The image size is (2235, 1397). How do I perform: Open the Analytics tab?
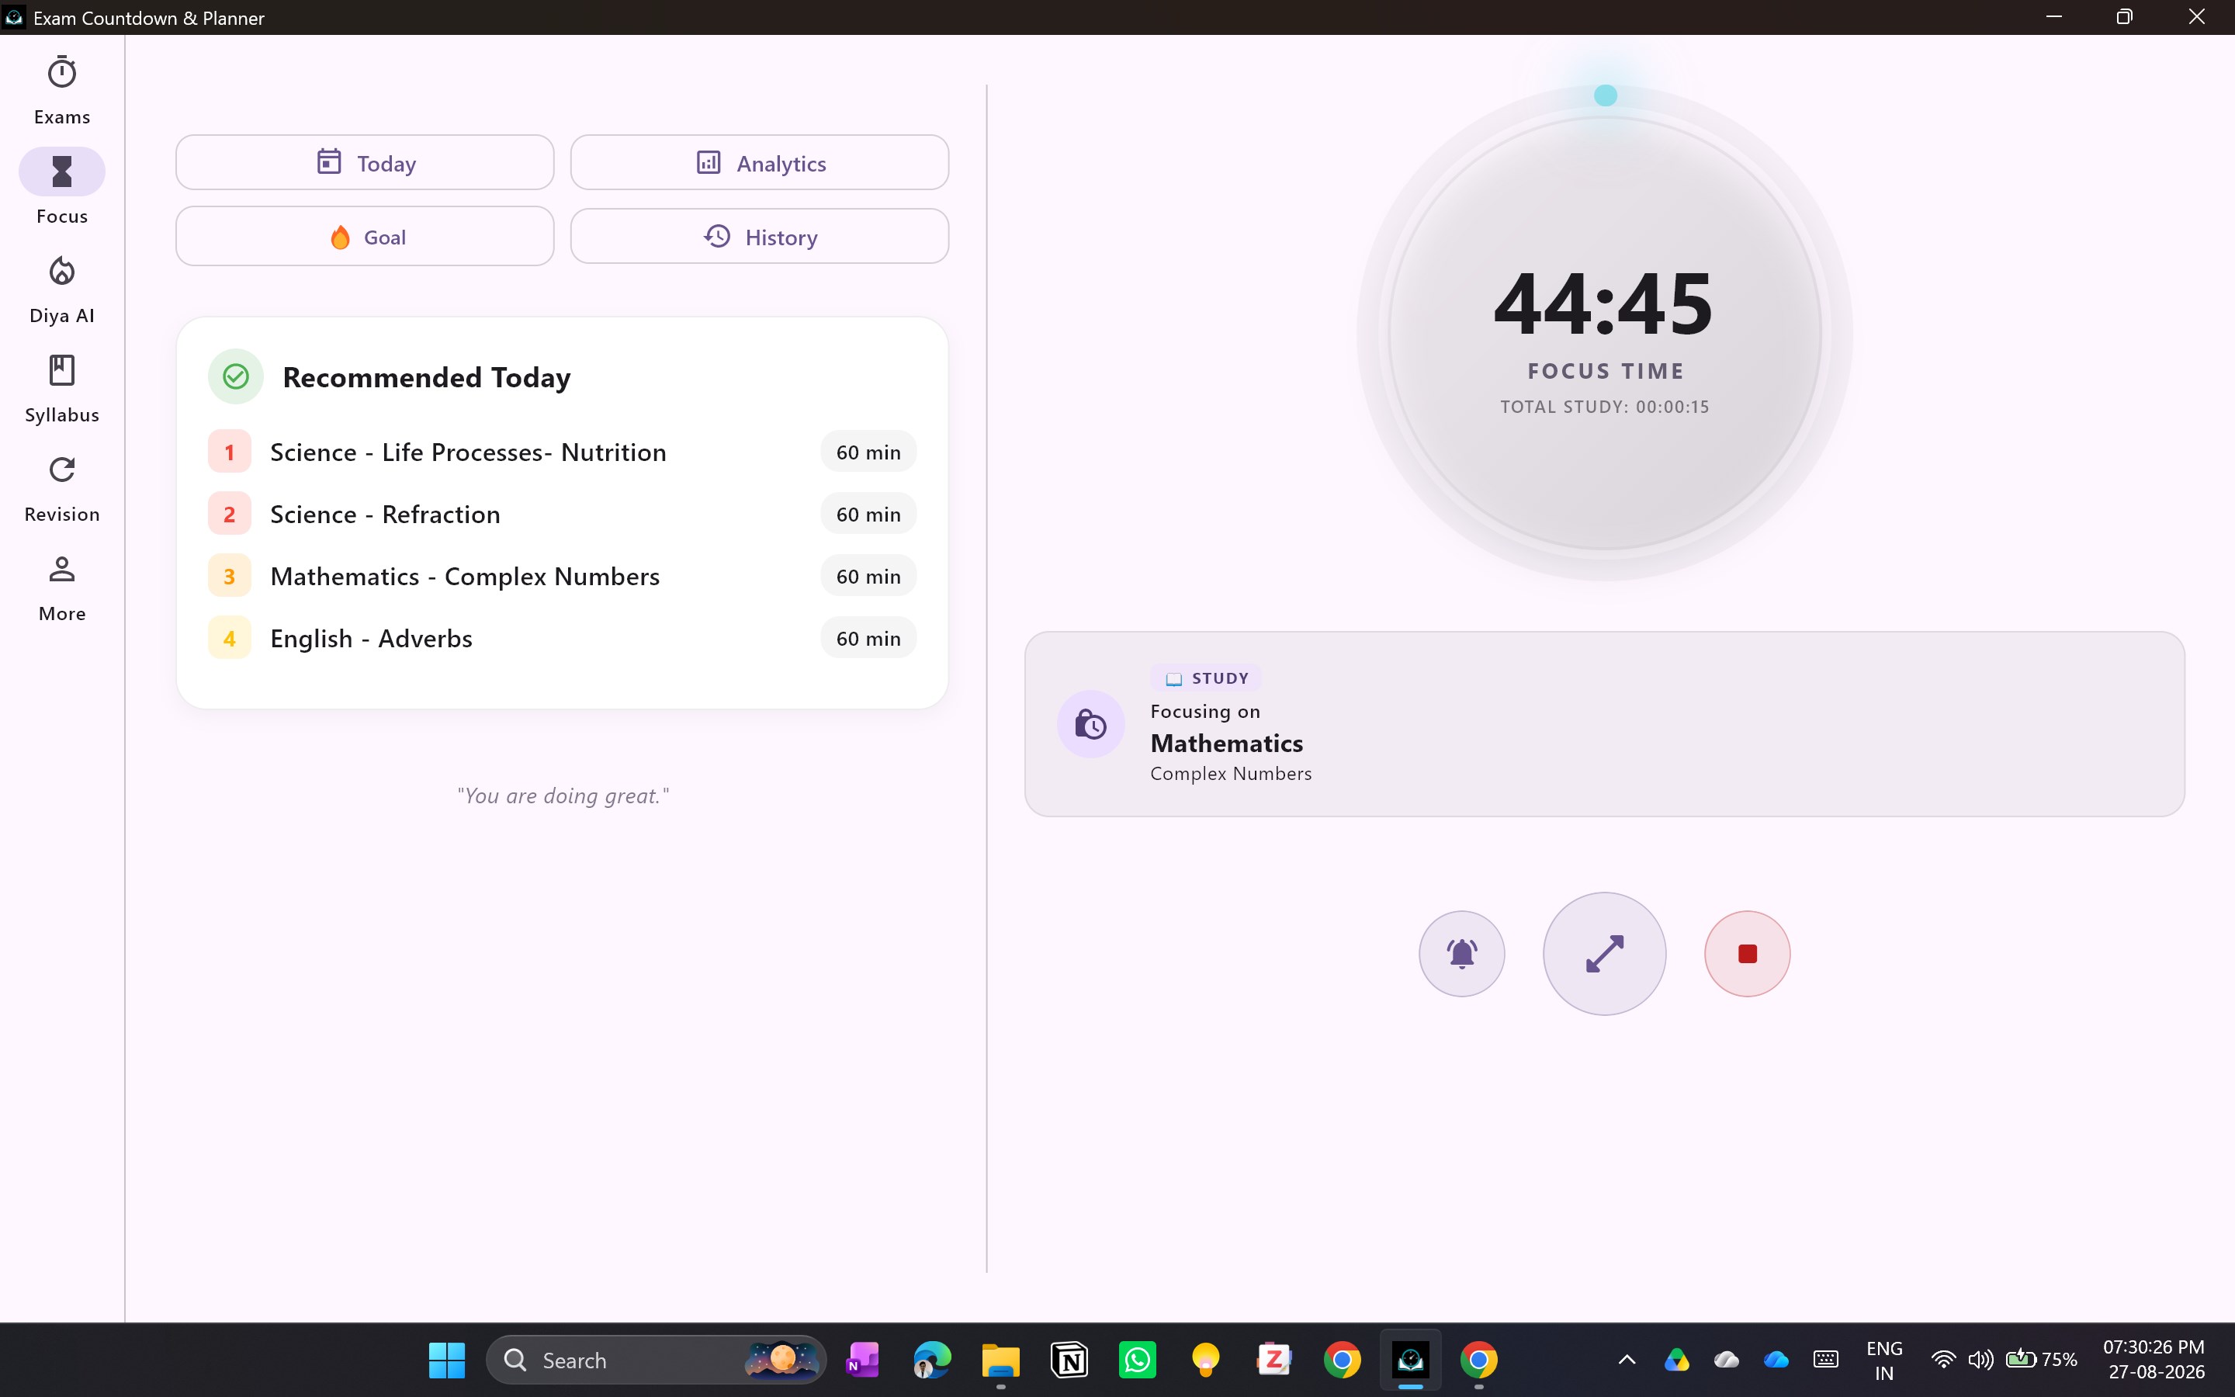759,163
